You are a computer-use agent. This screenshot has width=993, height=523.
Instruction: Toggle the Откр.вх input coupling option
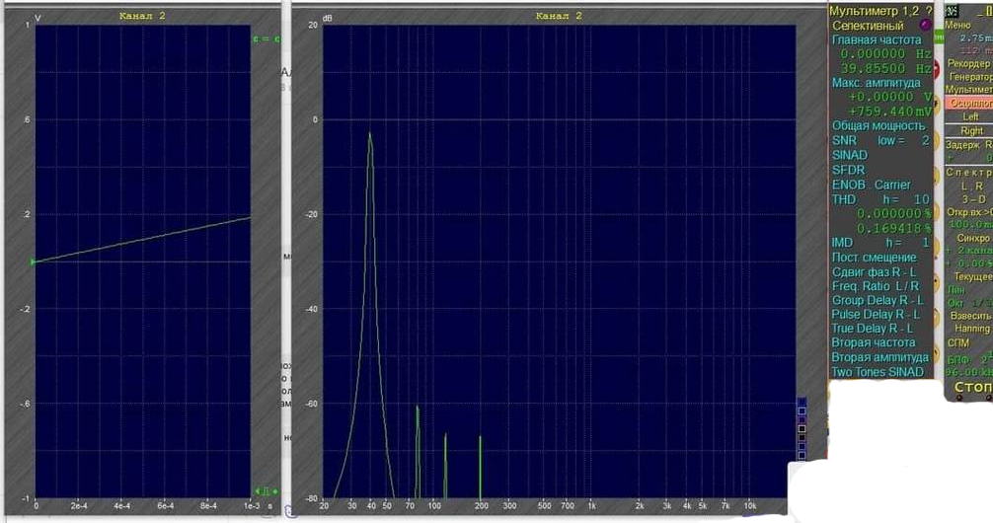tap(969, 212)
